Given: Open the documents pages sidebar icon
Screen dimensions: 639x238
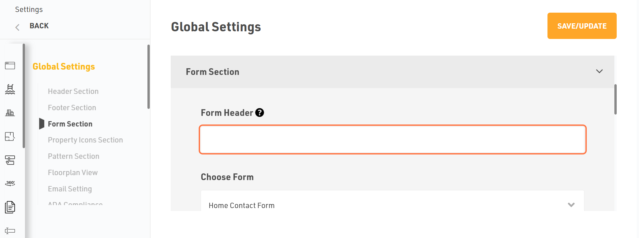Looking at the screenshot, I should tap(10, 207).
